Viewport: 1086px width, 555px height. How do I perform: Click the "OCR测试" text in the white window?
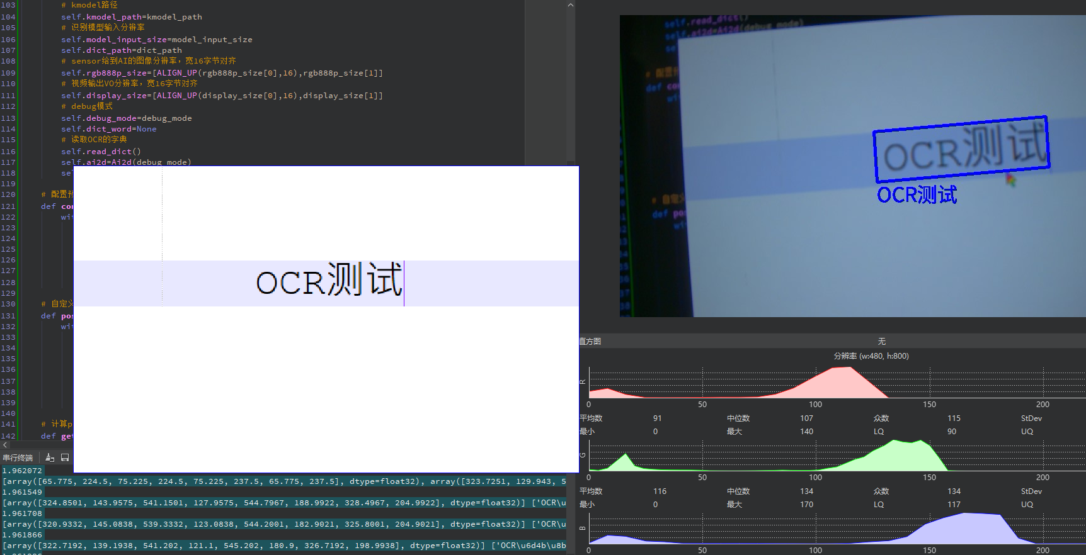click(x=329, y=281)
